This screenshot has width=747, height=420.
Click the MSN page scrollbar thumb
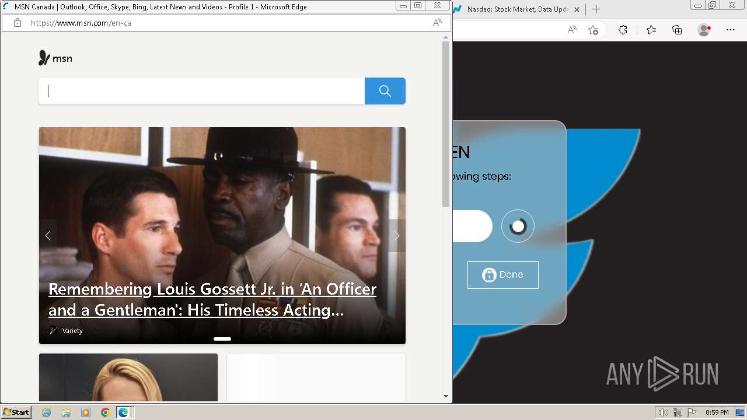(446, 124)
